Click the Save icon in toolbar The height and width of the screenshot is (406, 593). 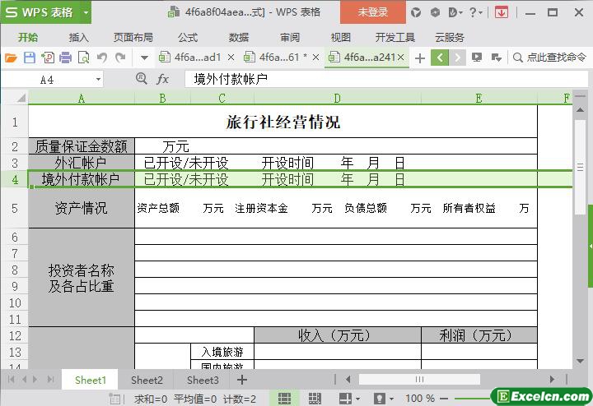29,58
